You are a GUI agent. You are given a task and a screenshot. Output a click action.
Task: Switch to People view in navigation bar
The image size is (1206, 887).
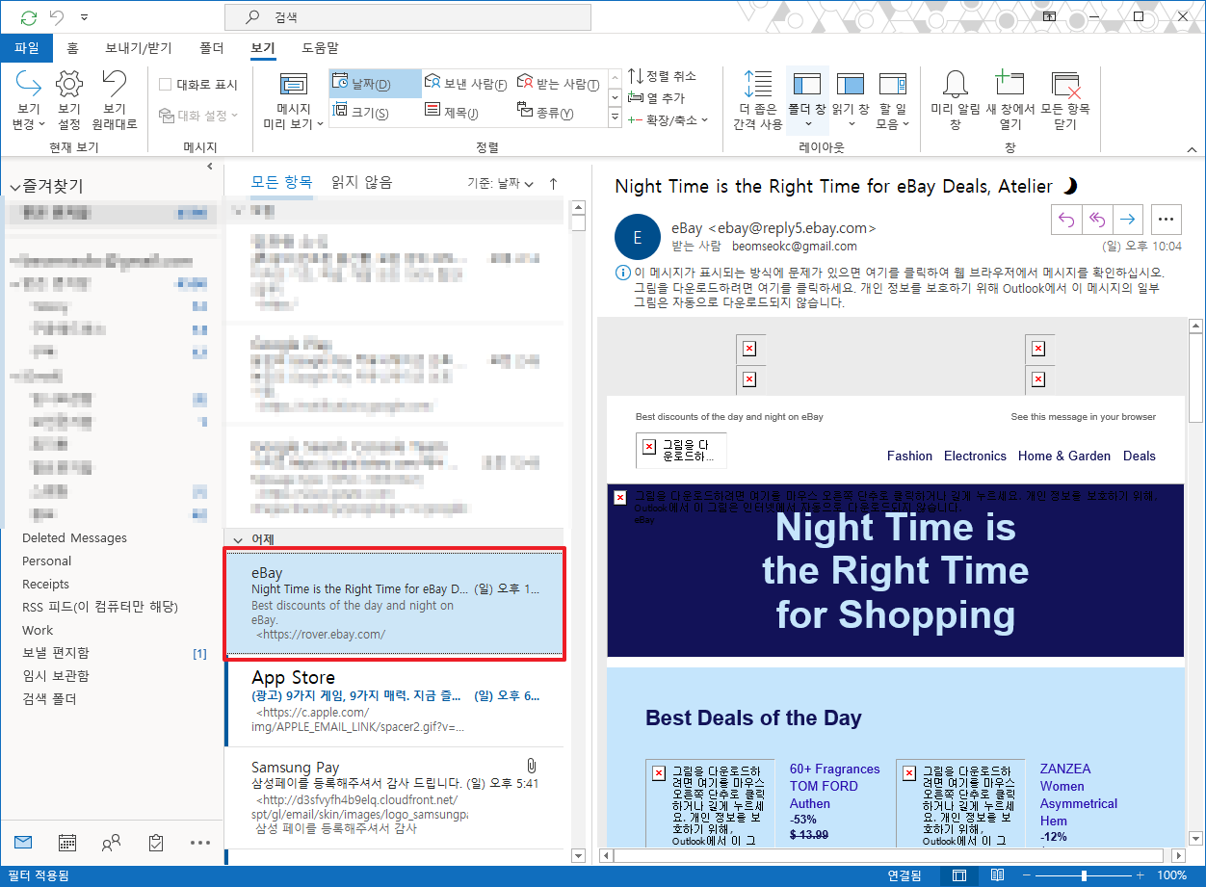click(x=112, y=843)
